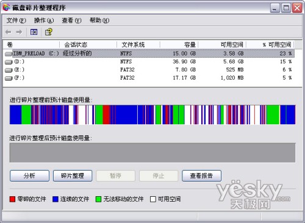Click the 23 % free space cell
This screenshot has height=223, width=305.
pos(285,54)
